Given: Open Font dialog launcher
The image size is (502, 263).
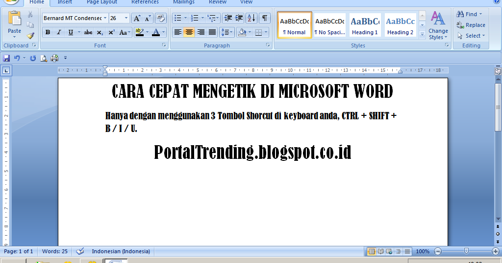Looking at the screenshot, I should click(164, 45).
